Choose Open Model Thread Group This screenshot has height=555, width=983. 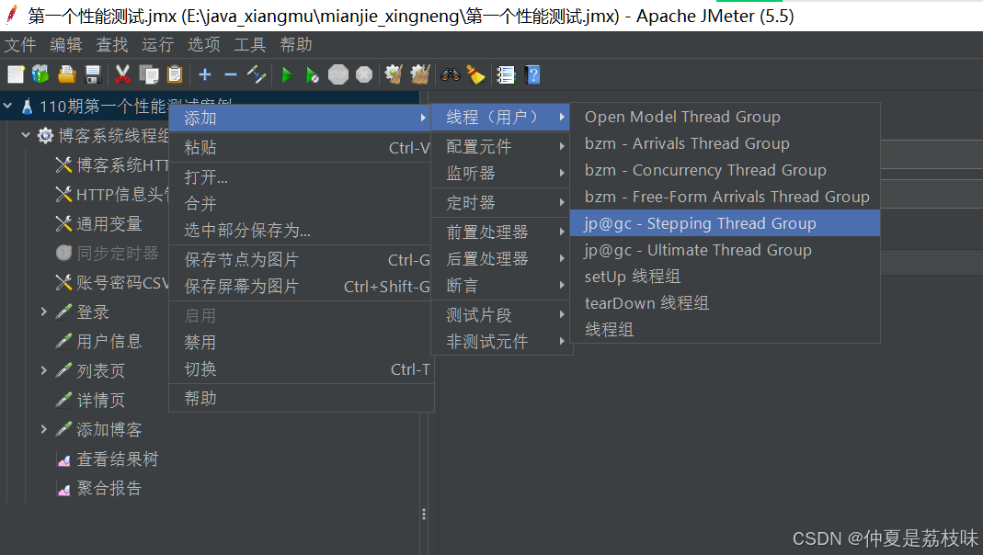click(x=726, y=117)
